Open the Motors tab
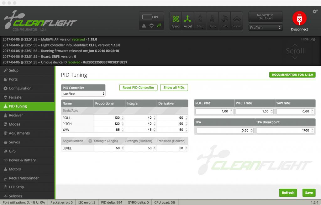The height and width of the screenshot is (205, 321). click(x=27, y=169)
